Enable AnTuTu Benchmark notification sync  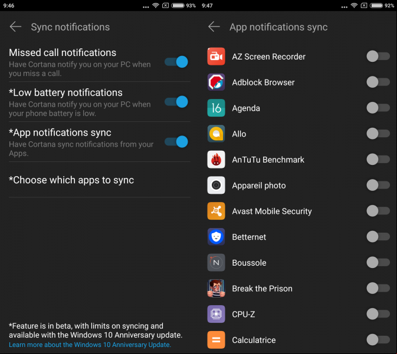[x=378, y=160]
